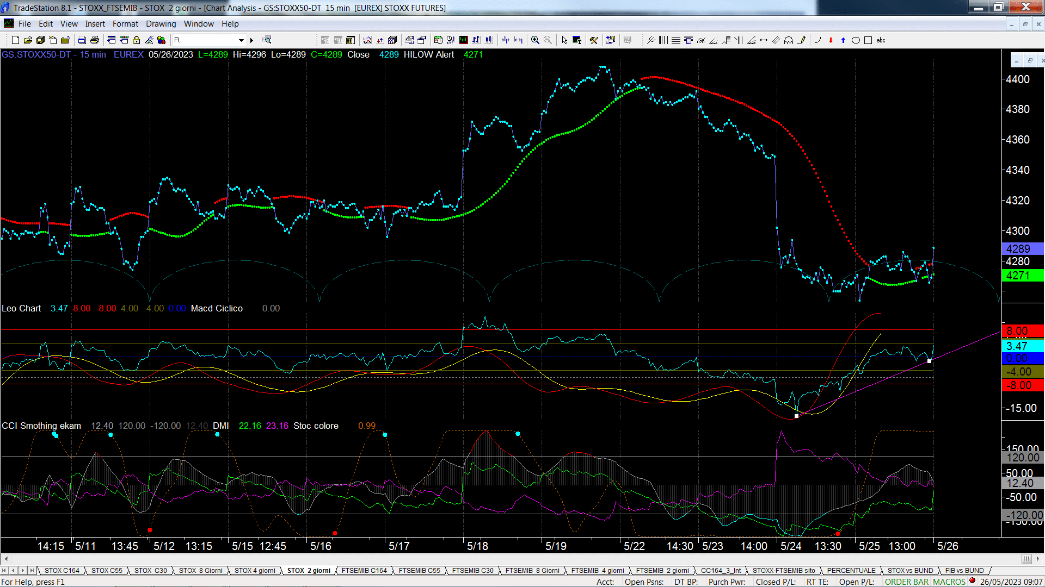Click the hammer tools icon
The height and width of the screenshot is (587, 1045).
click(x=594, y=40)
